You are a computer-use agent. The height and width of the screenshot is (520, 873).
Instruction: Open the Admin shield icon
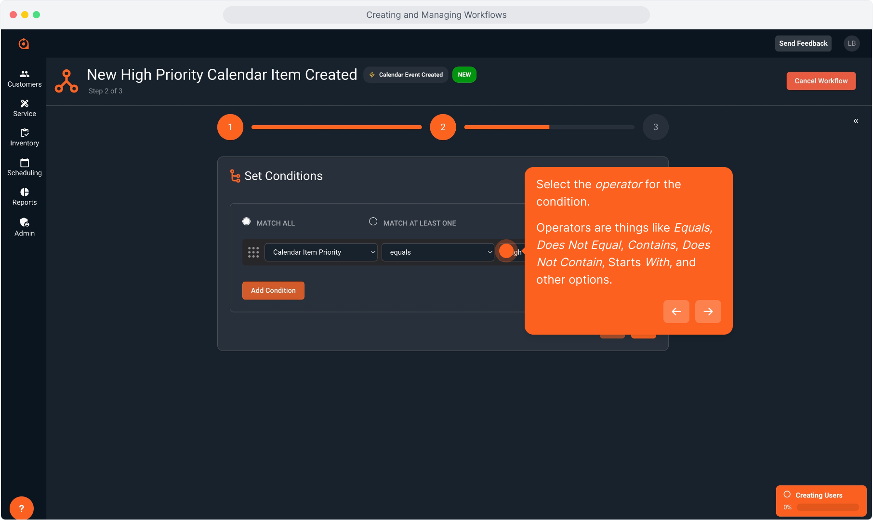(25, 222)
